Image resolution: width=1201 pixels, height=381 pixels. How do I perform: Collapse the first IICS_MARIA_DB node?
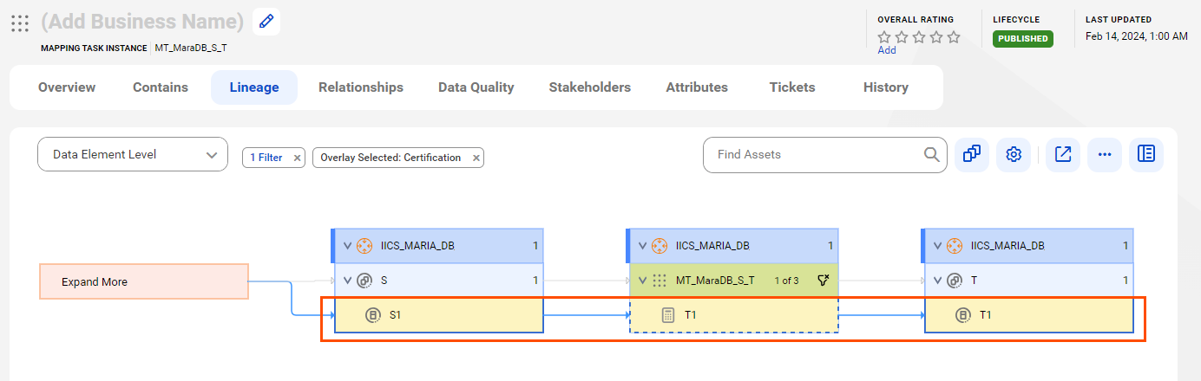click(x=348, y=246)
